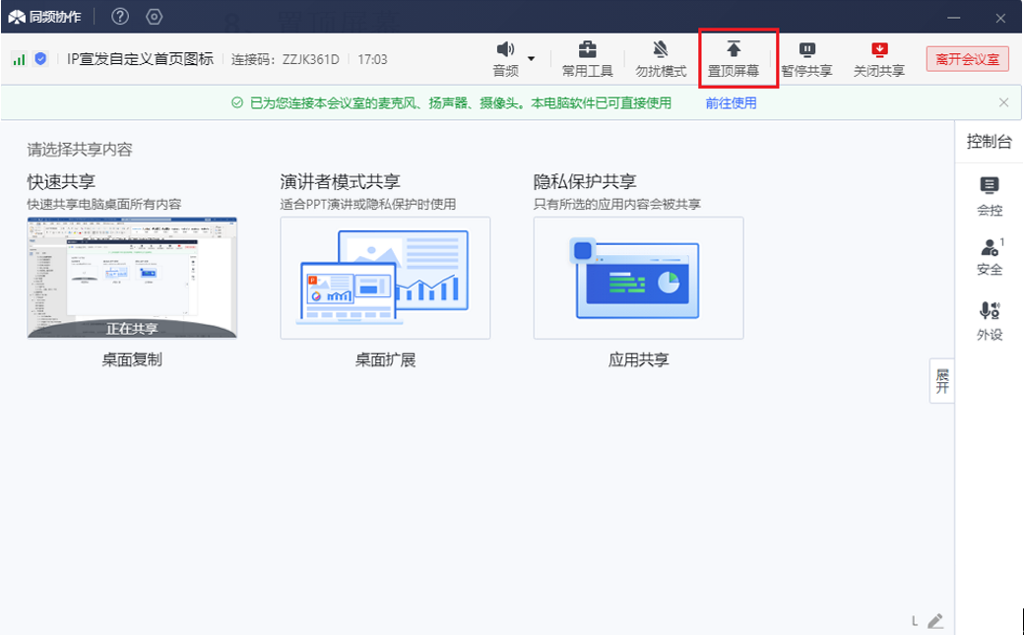Choose 应用共享 privacy protected sharing
The height and width of the screenshot is (635, 1024).
[x=638, y=279]
